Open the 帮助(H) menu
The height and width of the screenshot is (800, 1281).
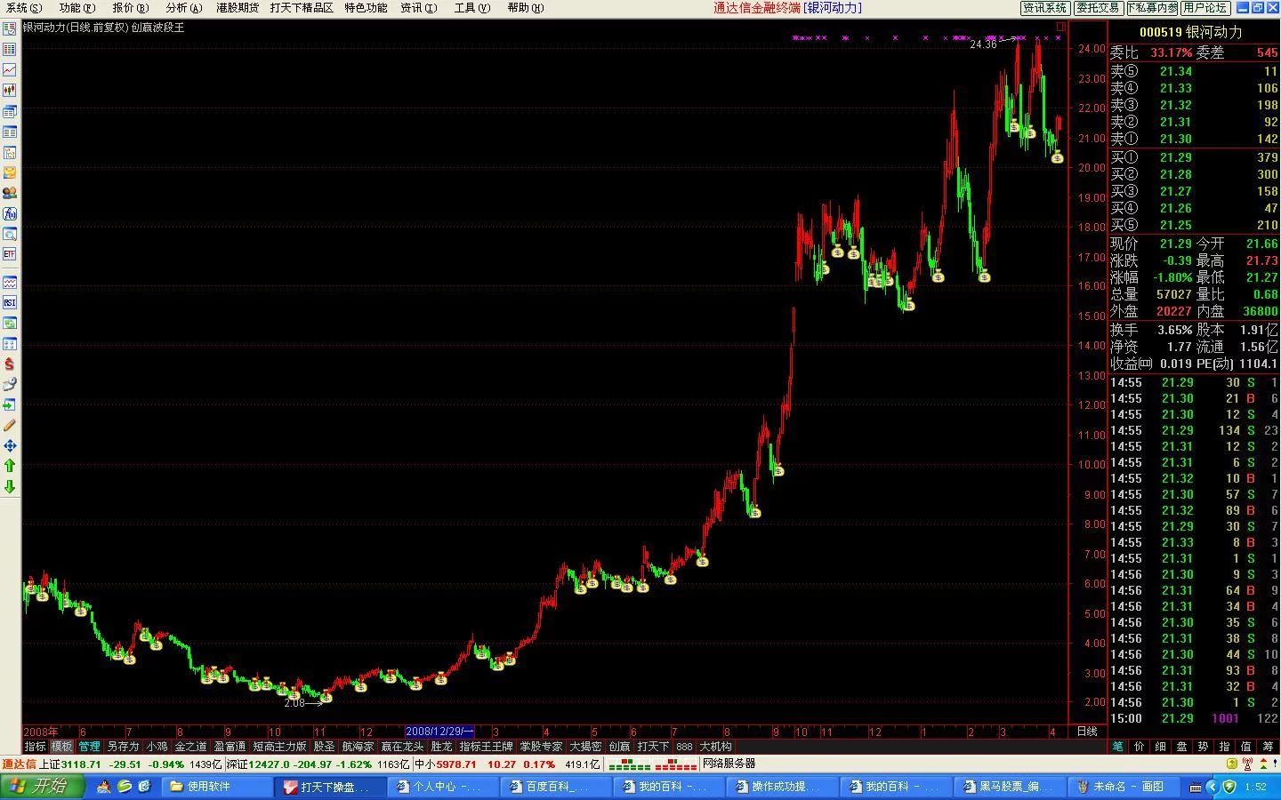pyautogui.click(x=526, y=8)
